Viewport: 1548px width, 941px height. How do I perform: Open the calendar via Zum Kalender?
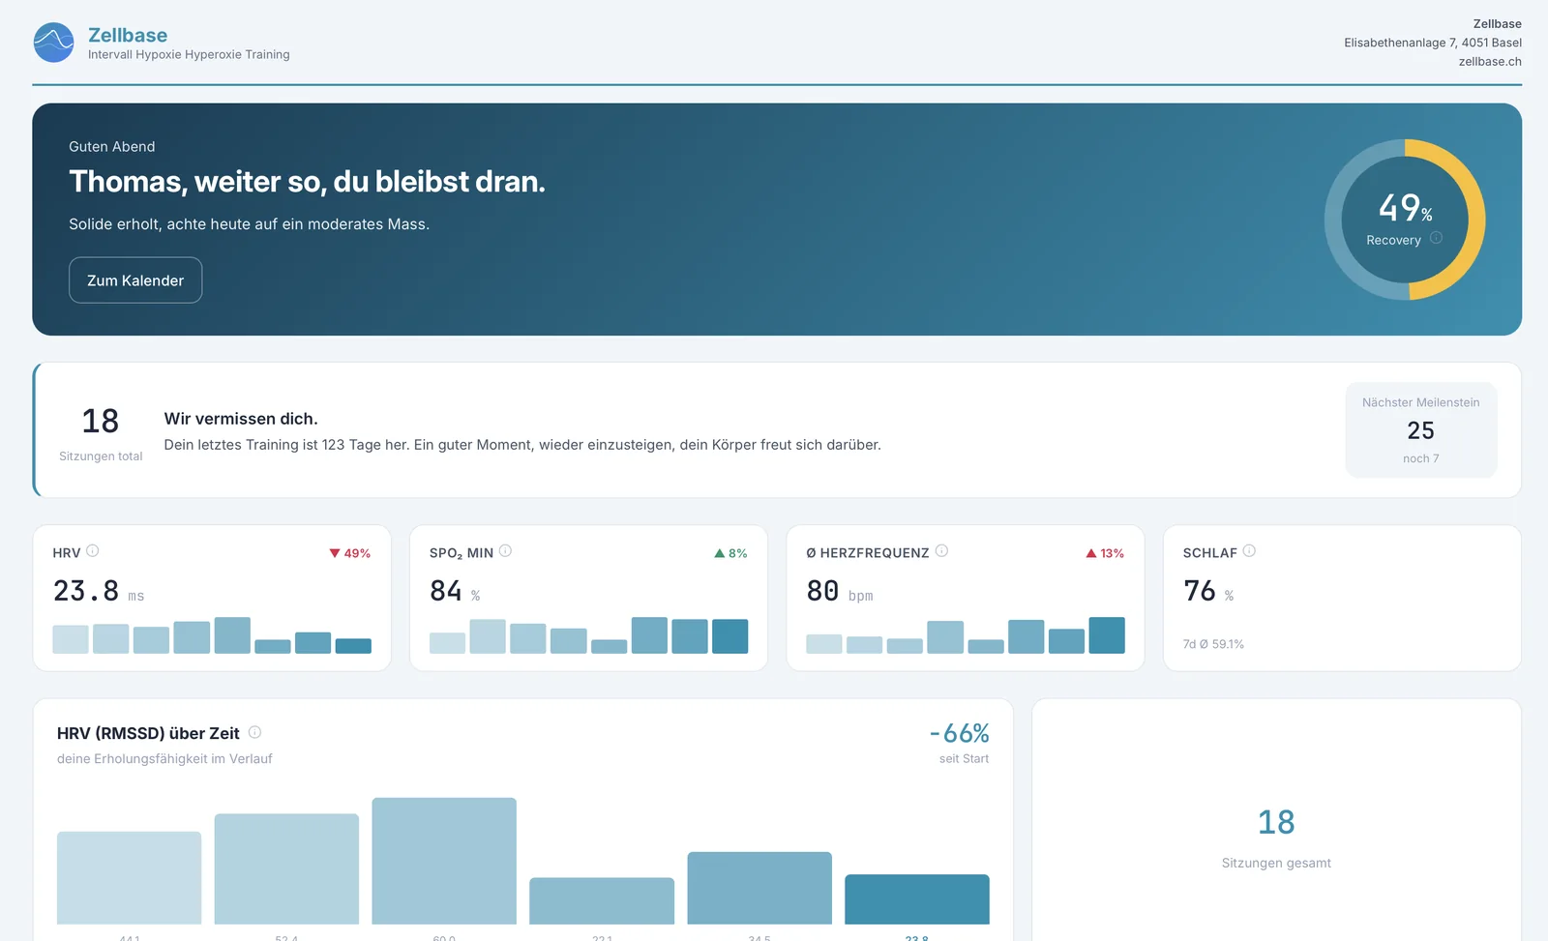pos(135,280)
